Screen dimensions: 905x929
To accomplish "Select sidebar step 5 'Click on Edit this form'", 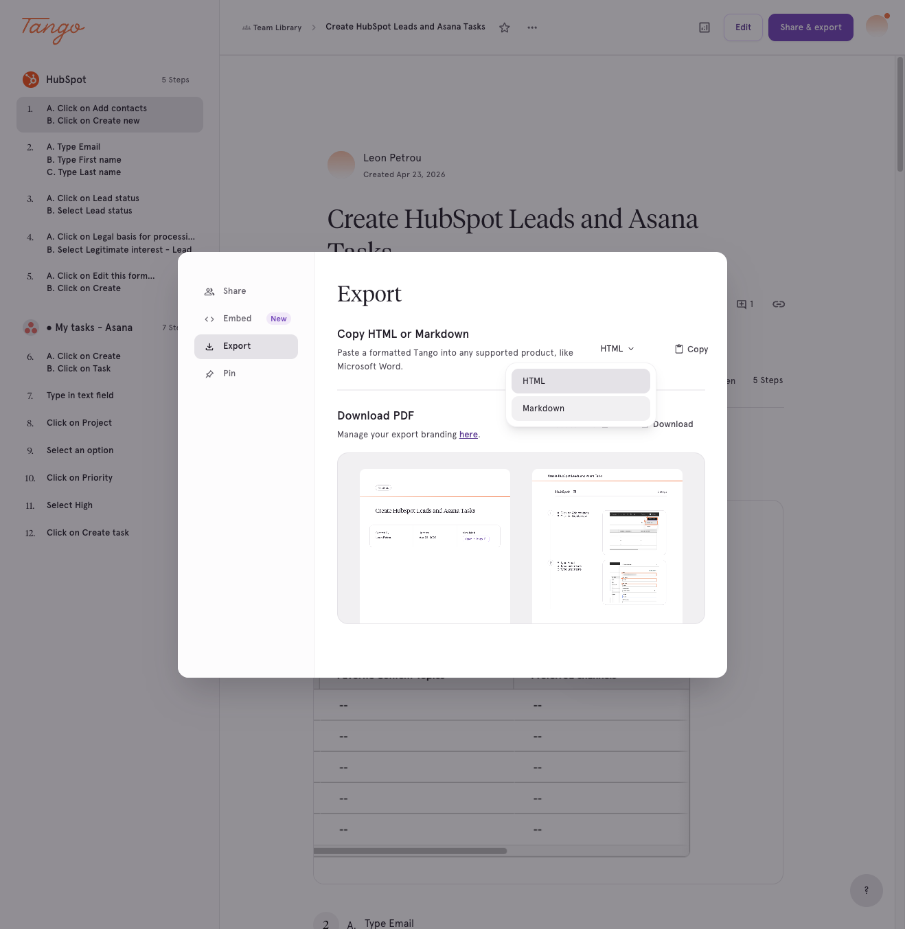I will (x=110, y=282).
